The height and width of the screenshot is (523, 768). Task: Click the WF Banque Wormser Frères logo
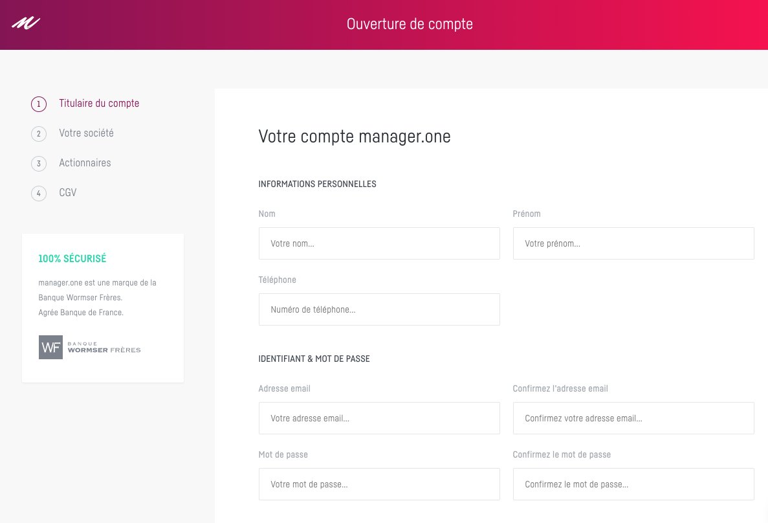tap(90, 347)
